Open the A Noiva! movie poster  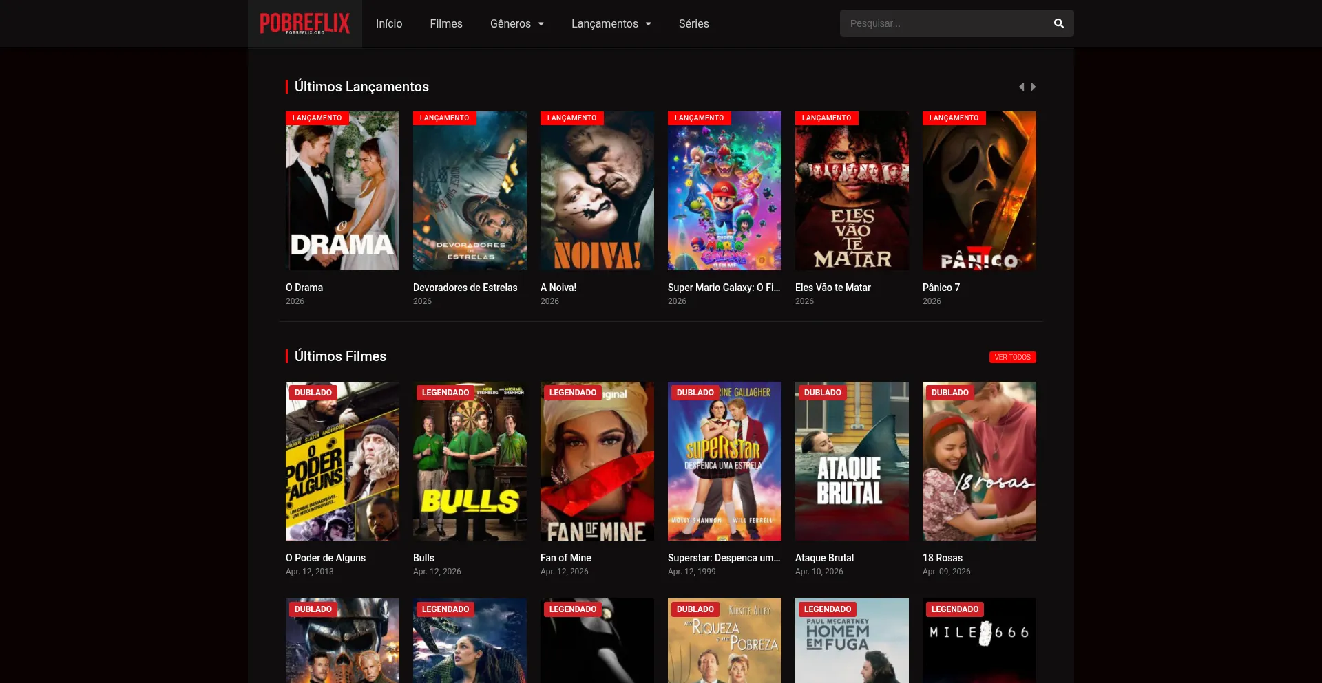click(x=597, y=191)
